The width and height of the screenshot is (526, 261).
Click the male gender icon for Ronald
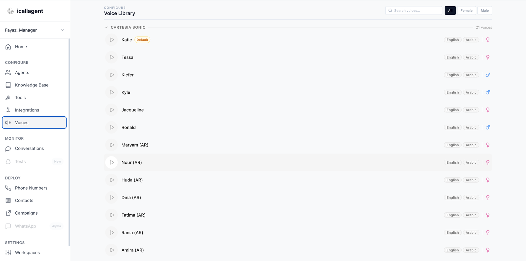click(488, 128)
